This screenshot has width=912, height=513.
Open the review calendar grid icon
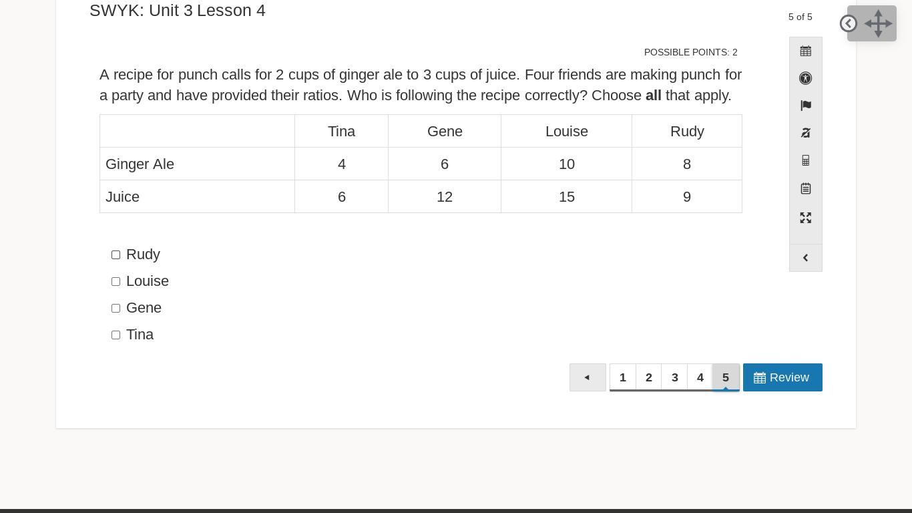[x=806, y=51]
